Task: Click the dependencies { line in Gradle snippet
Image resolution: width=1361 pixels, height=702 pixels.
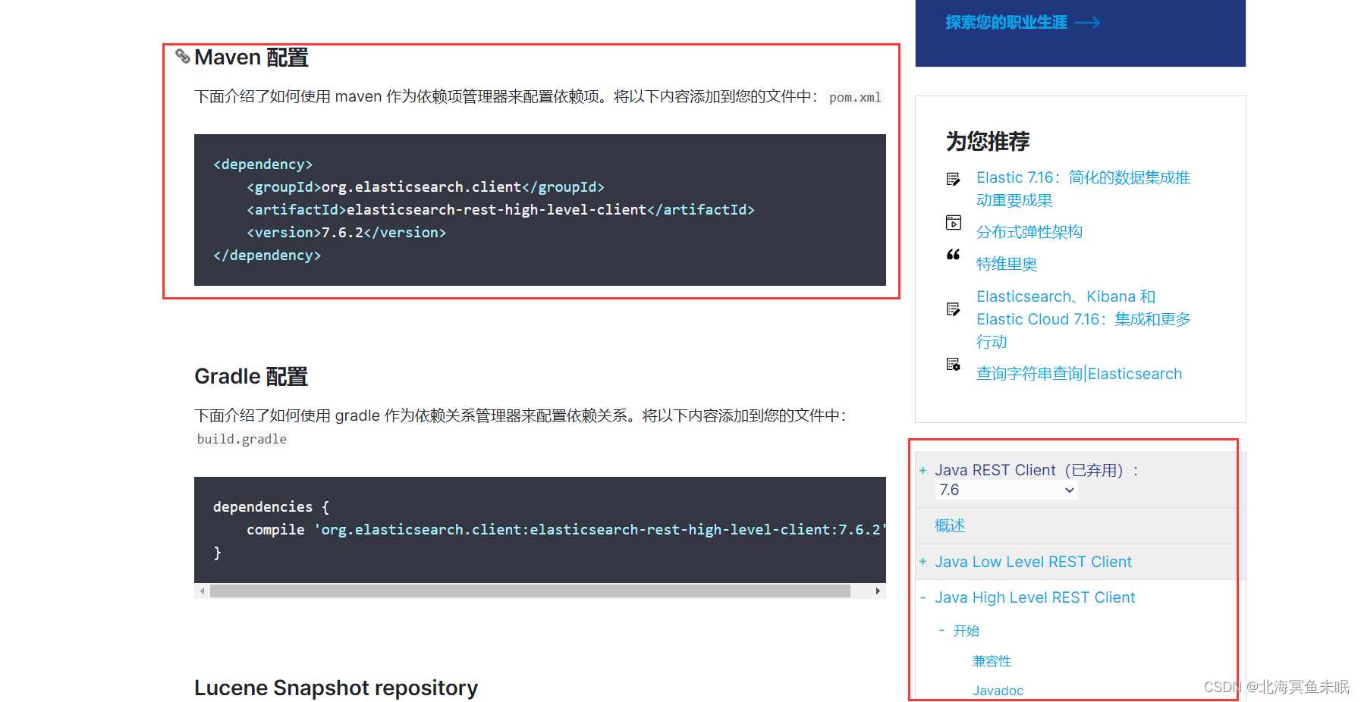Action: click(271, 507)
